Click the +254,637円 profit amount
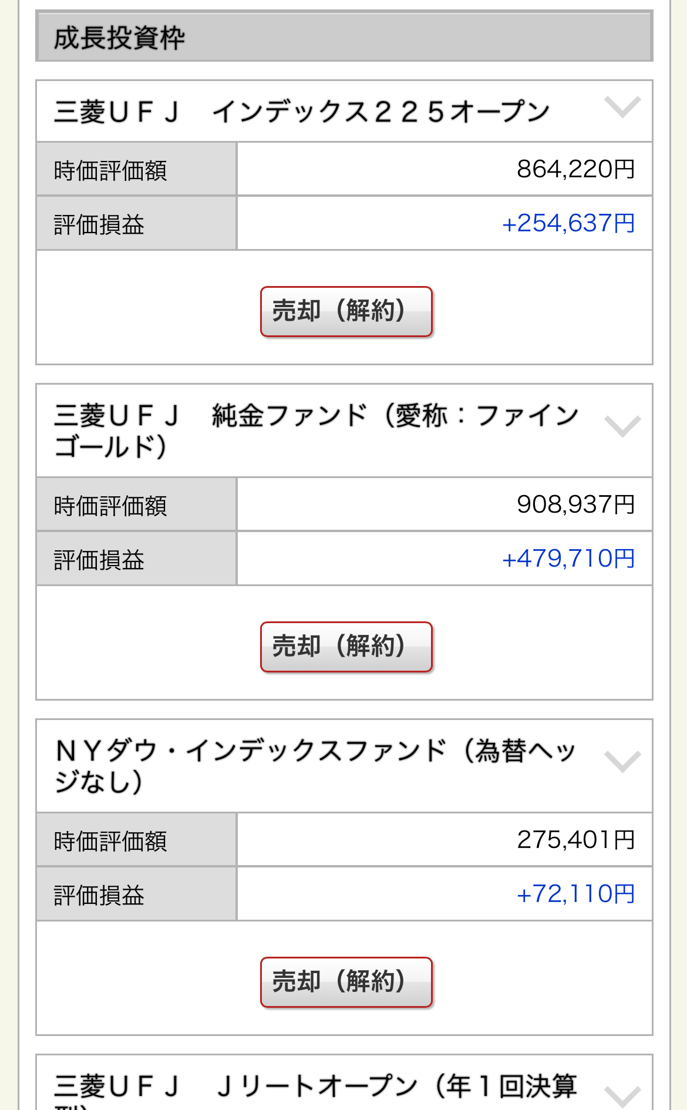 [x=568, y=223]
